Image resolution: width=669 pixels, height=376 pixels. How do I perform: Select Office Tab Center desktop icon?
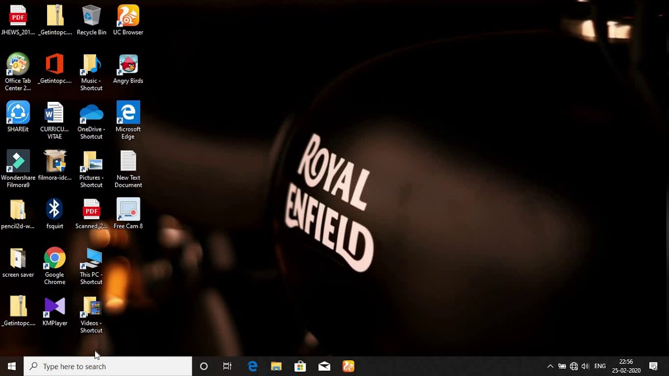(18, 73)
